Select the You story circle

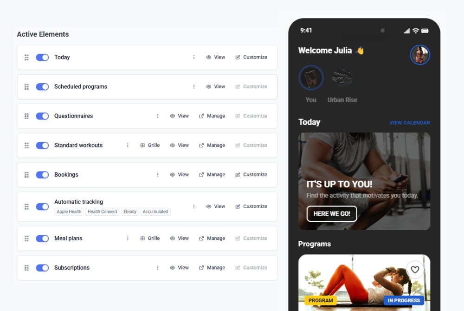pyautogui.click(x=311, y=78)
